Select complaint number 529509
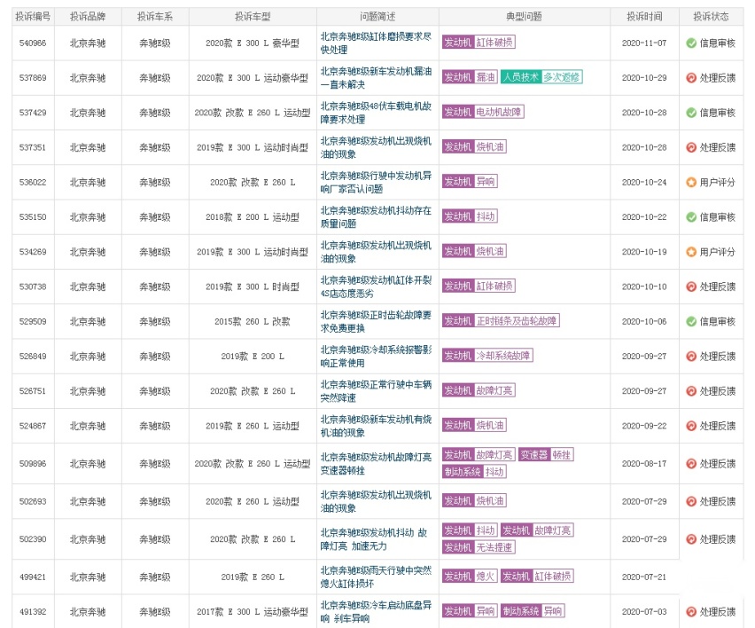755x628 pixels. coord(33,321)
